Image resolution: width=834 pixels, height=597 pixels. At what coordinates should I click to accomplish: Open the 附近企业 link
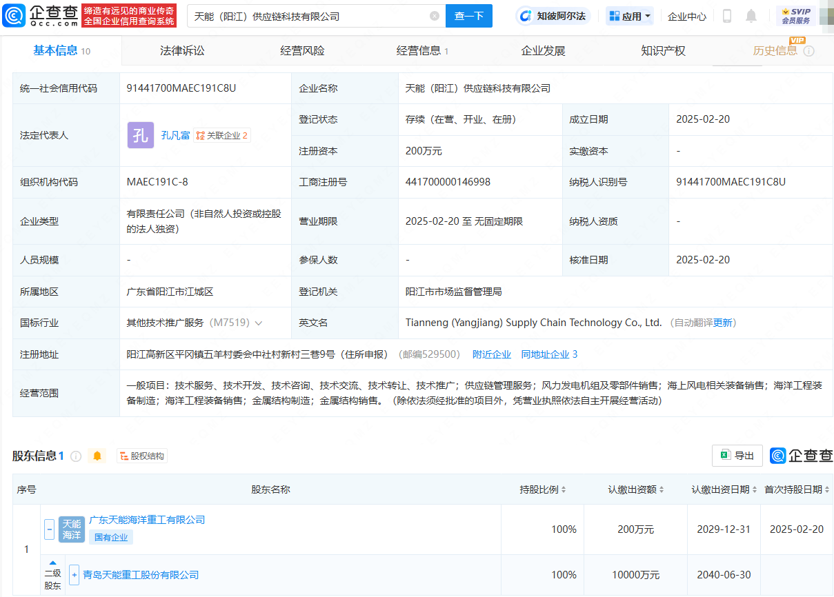tap(492, 354)
